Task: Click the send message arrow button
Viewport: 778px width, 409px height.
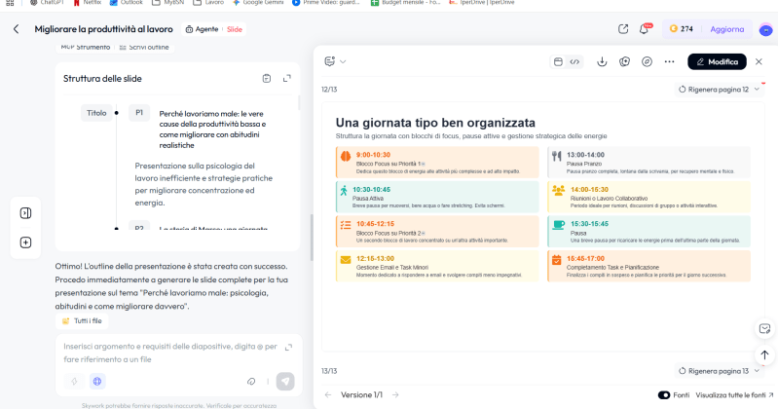Action: [x=284, y=382]
